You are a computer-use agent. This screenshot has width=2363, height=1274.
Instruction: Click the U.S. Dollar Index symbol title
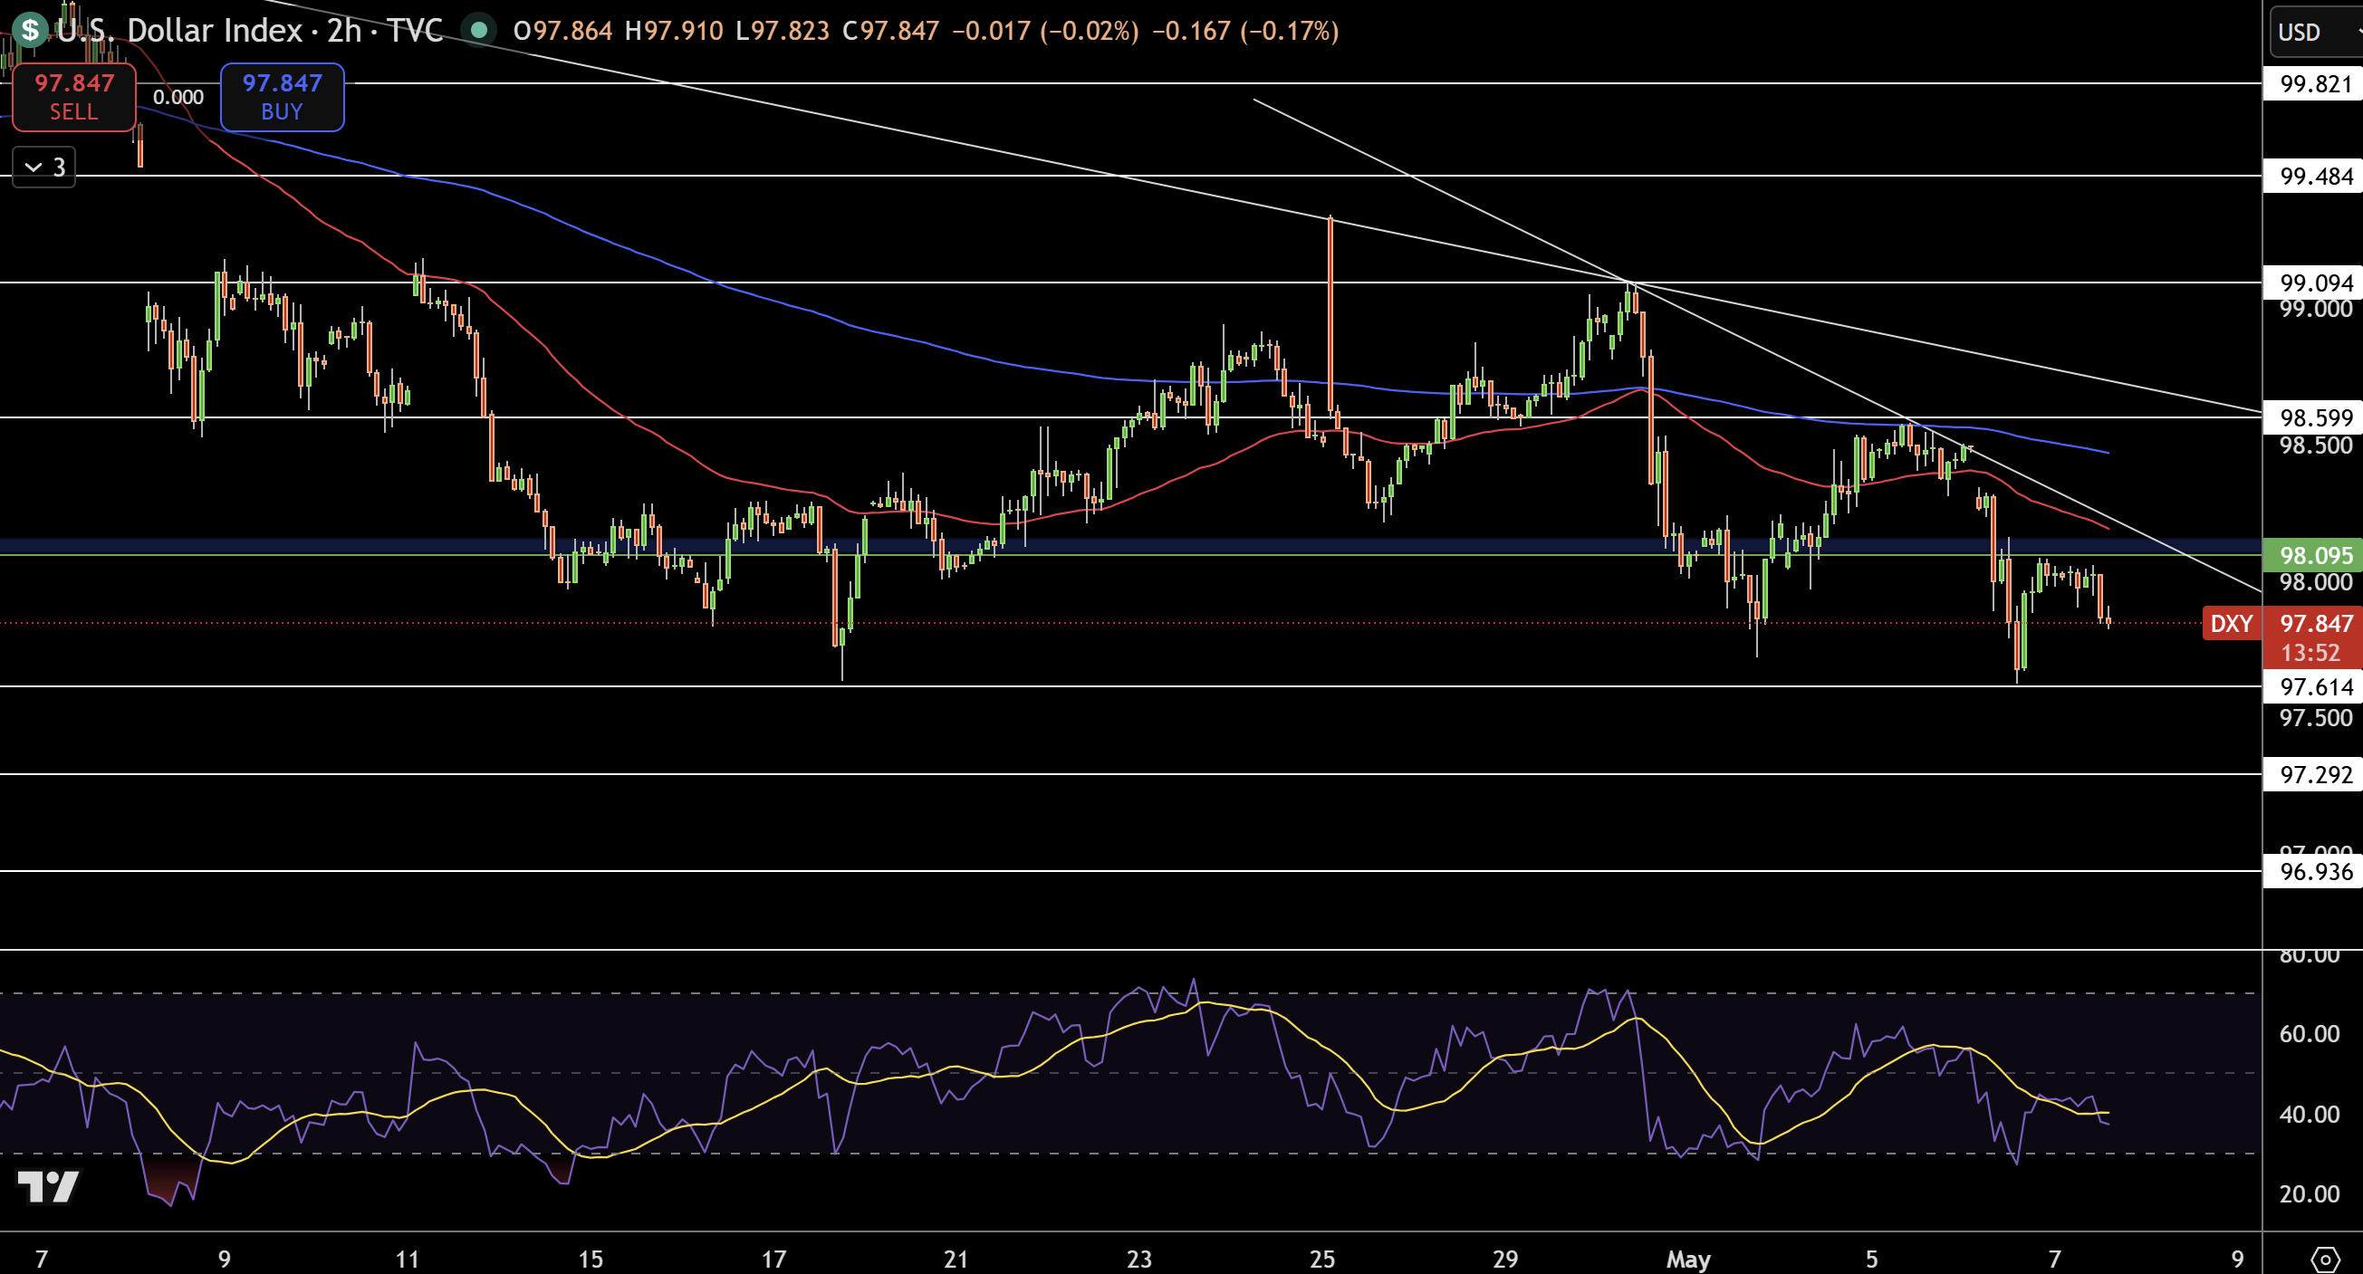(178, 30)
